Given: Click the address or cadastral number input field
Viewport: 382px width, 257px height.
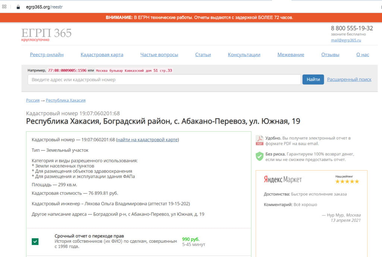Looking at the screenshot, I should click(164, 79).
